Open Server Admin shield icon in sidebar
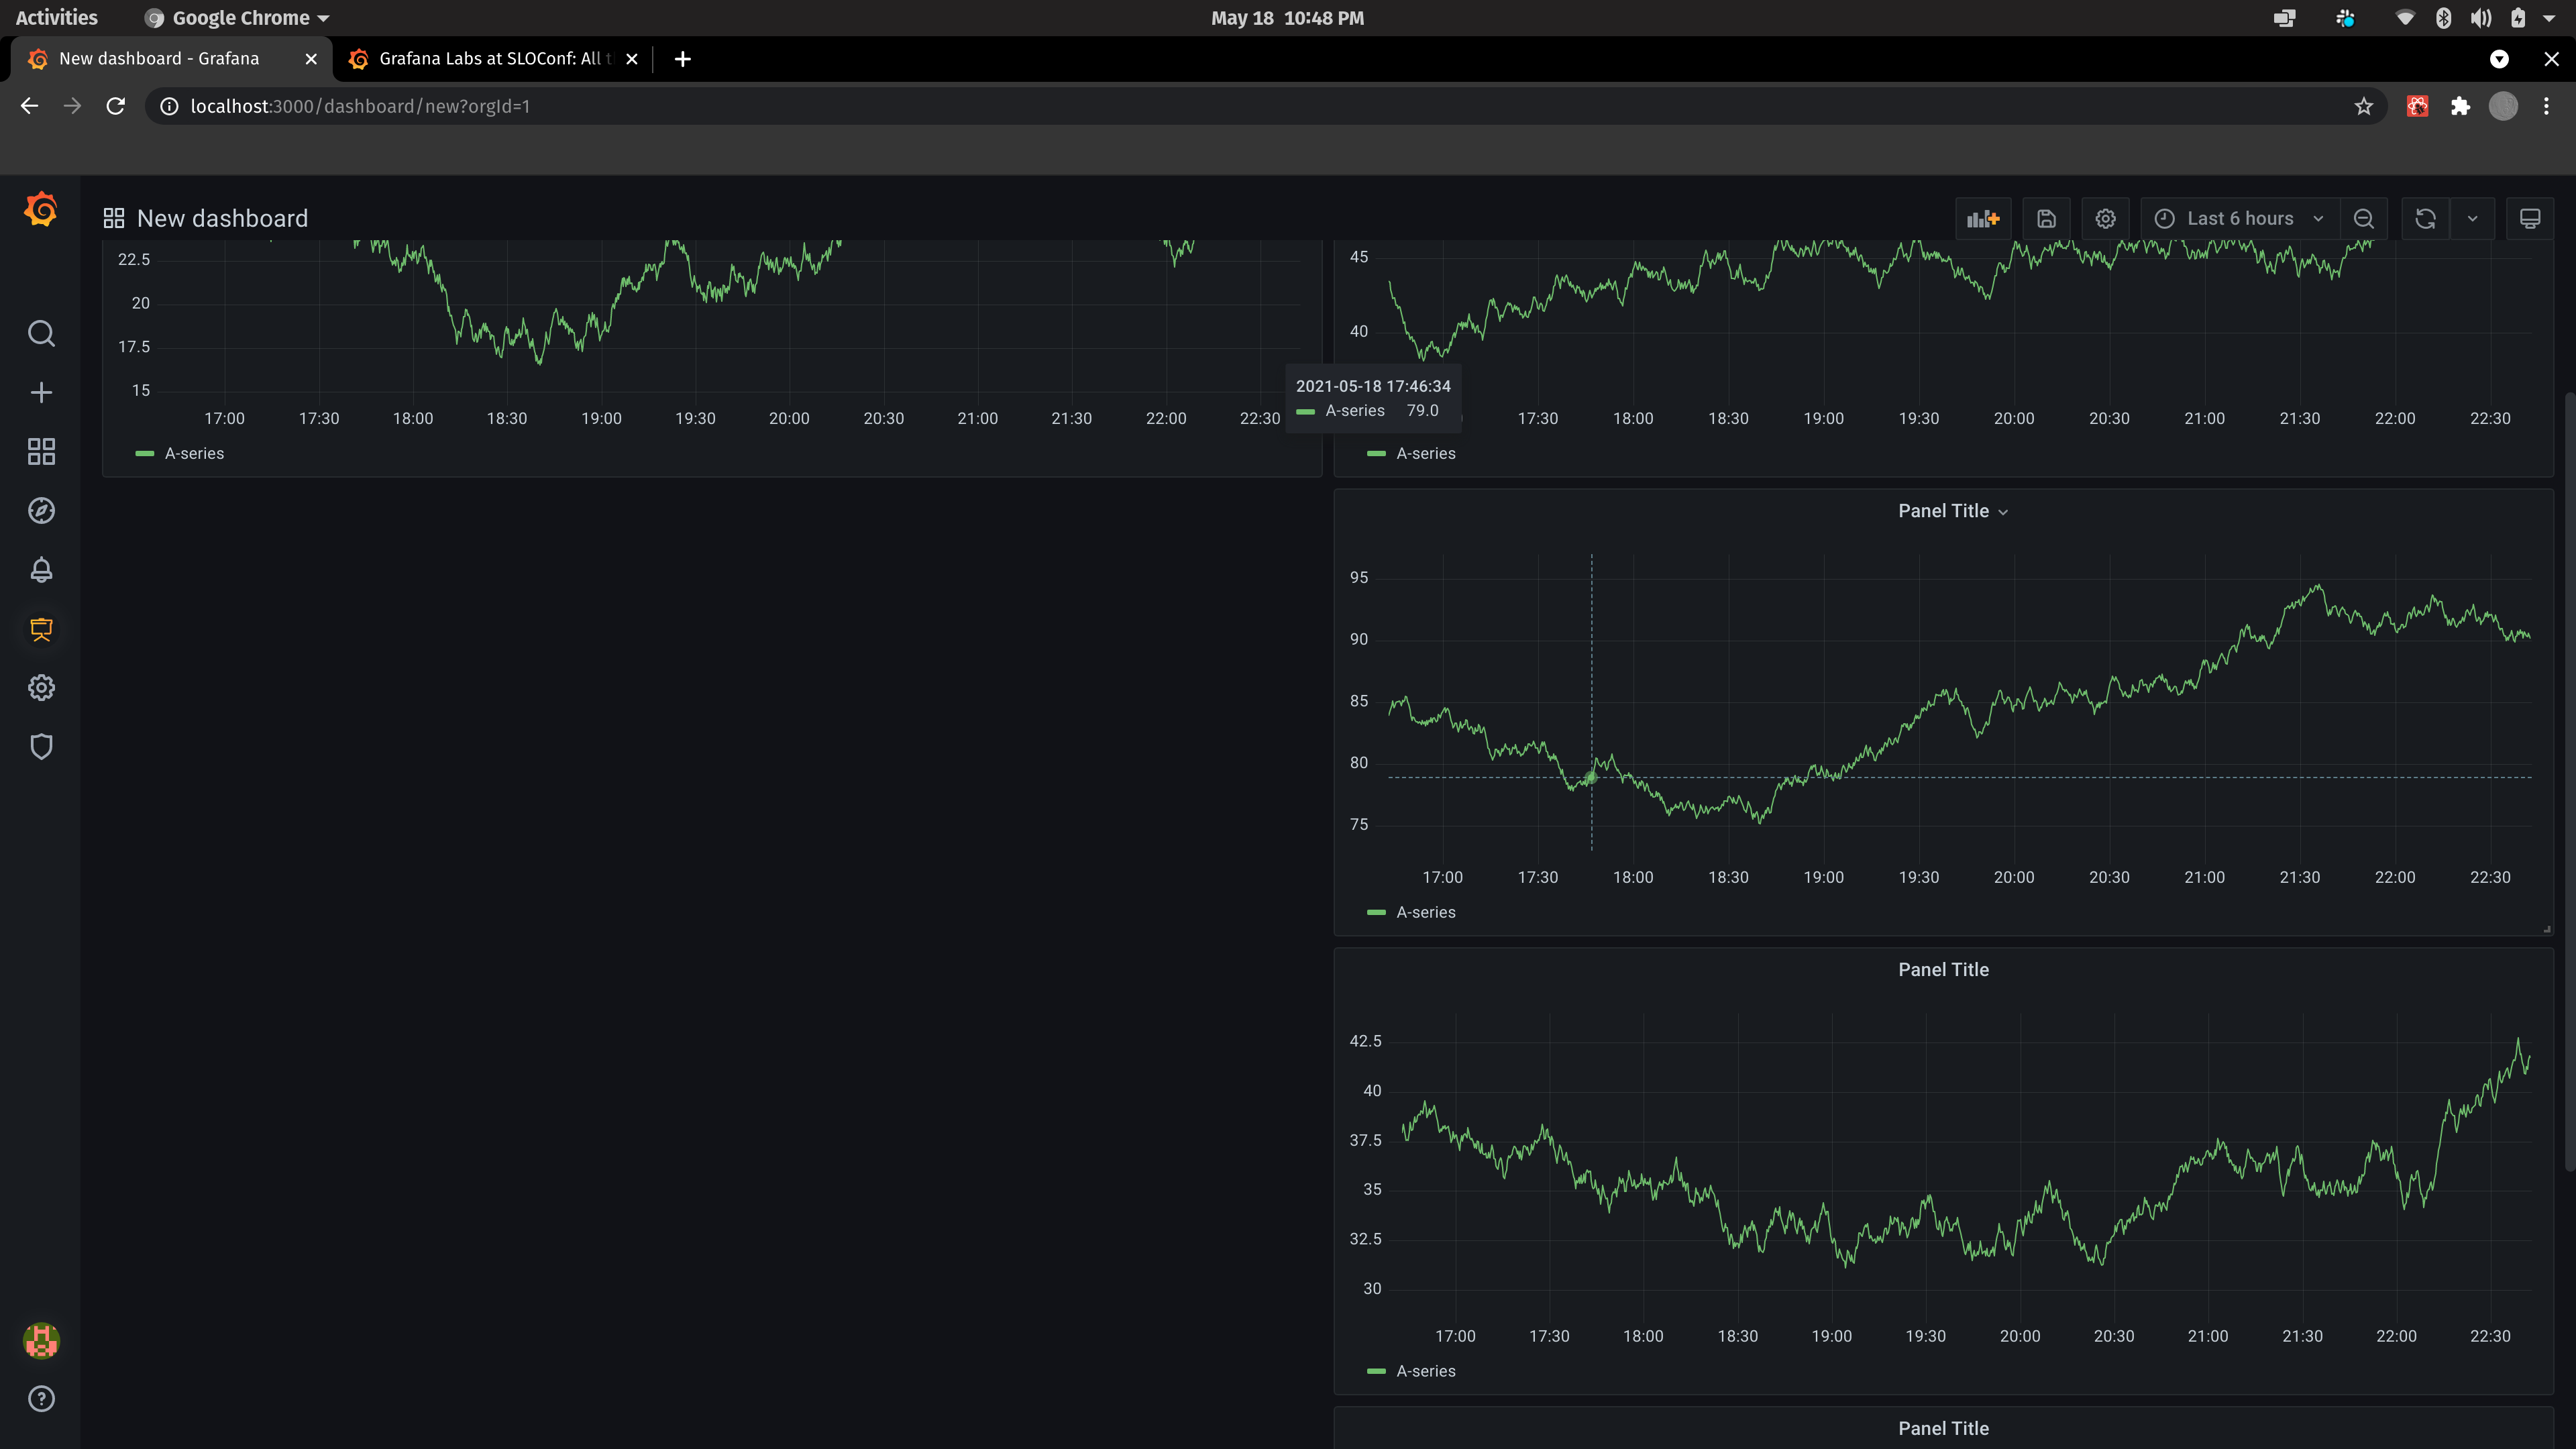The image size is (2576, 1449). tap(41, 746)
